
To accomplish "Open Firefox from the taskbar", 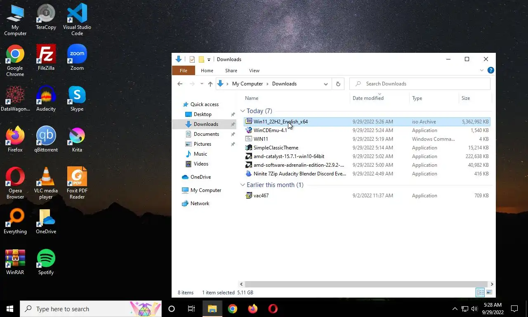I will point(253,309).
